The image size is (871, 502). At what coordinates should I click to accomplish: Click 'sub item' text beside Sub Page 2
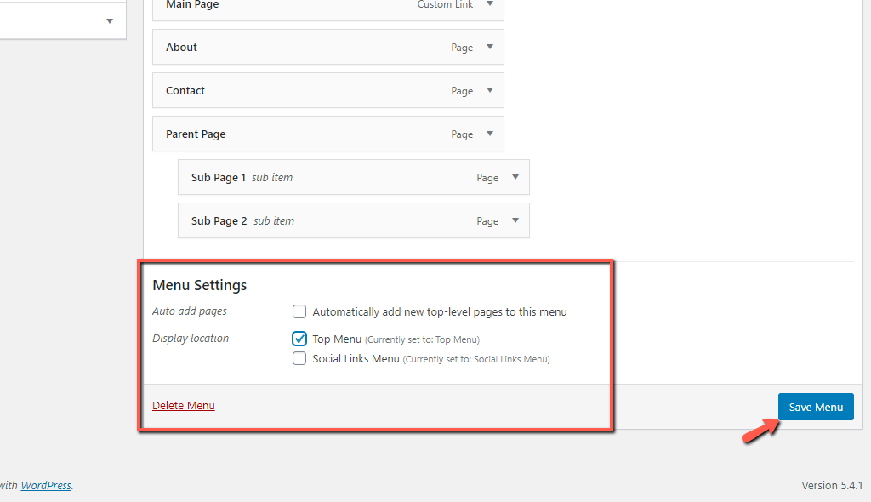tap(274, 220)
